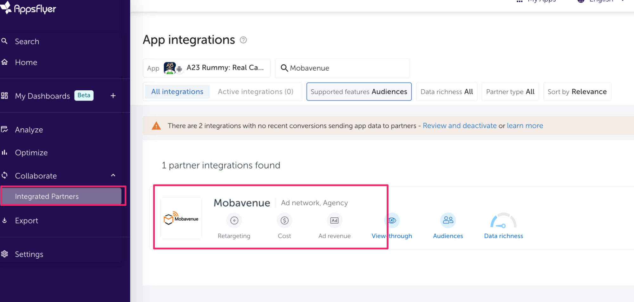Click the AppsFlyer logo

click(29, 9)
